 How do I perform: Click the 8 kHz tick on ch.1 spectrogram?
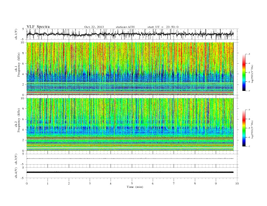point(24,53)
